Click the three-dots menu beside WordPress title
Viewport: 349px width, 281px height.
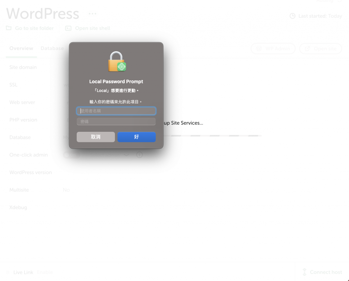click(92, 14)
